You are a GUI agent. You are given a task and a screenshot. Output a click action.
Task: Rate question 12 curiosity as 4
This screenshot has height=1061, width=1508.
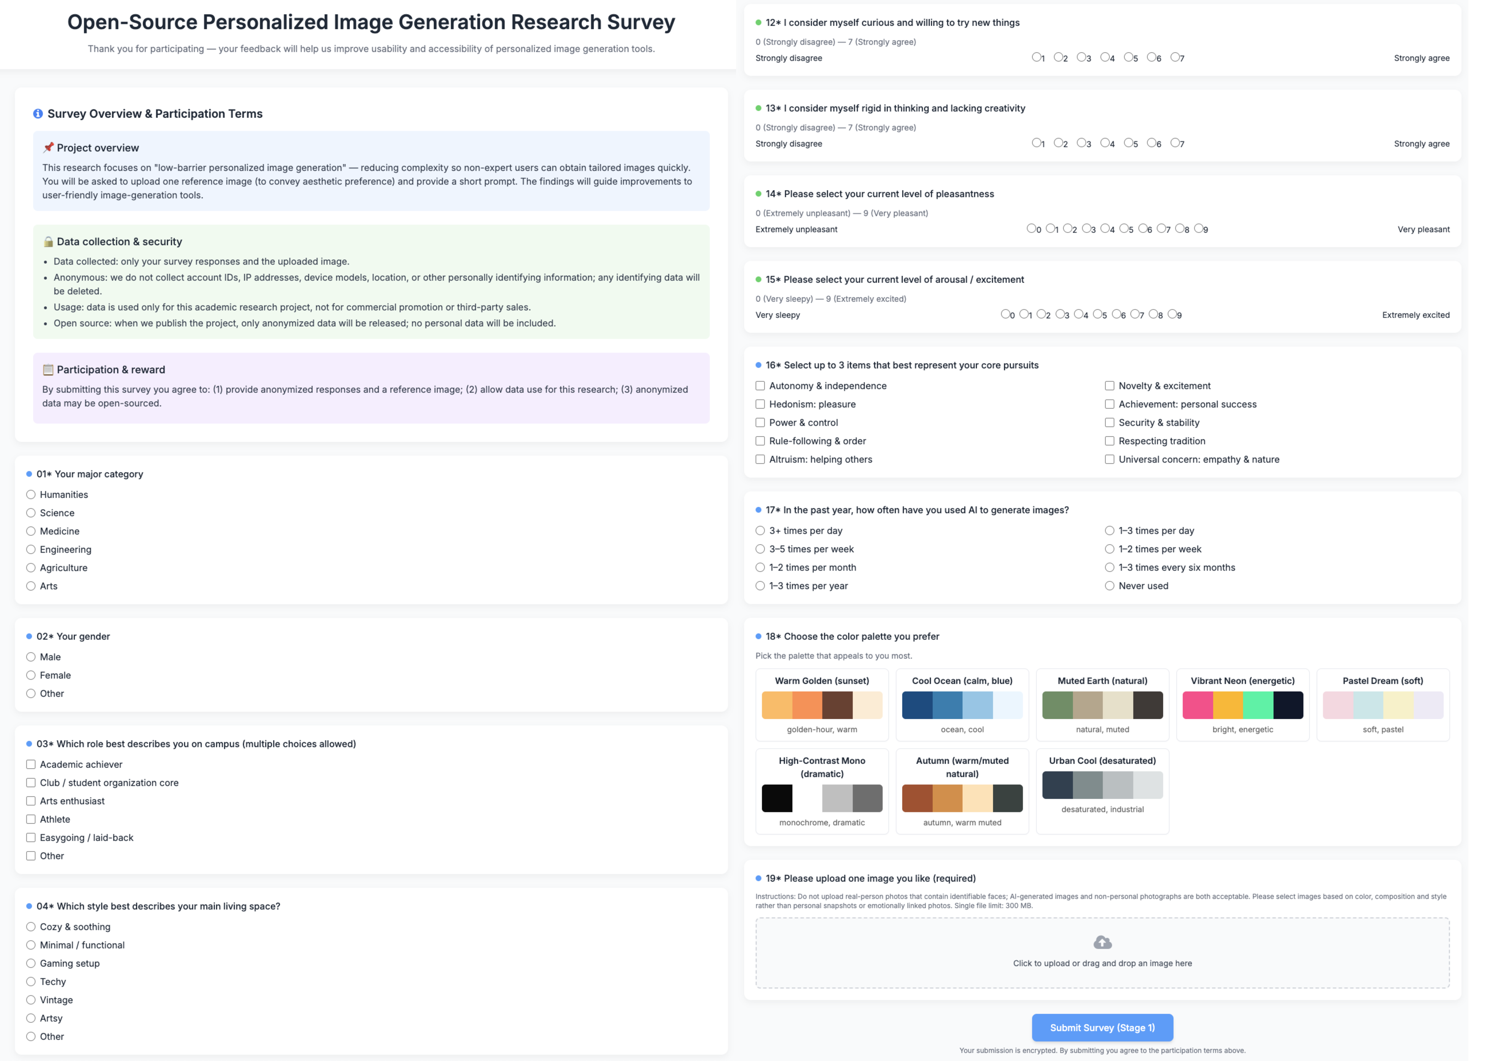tap(1105, 57)
